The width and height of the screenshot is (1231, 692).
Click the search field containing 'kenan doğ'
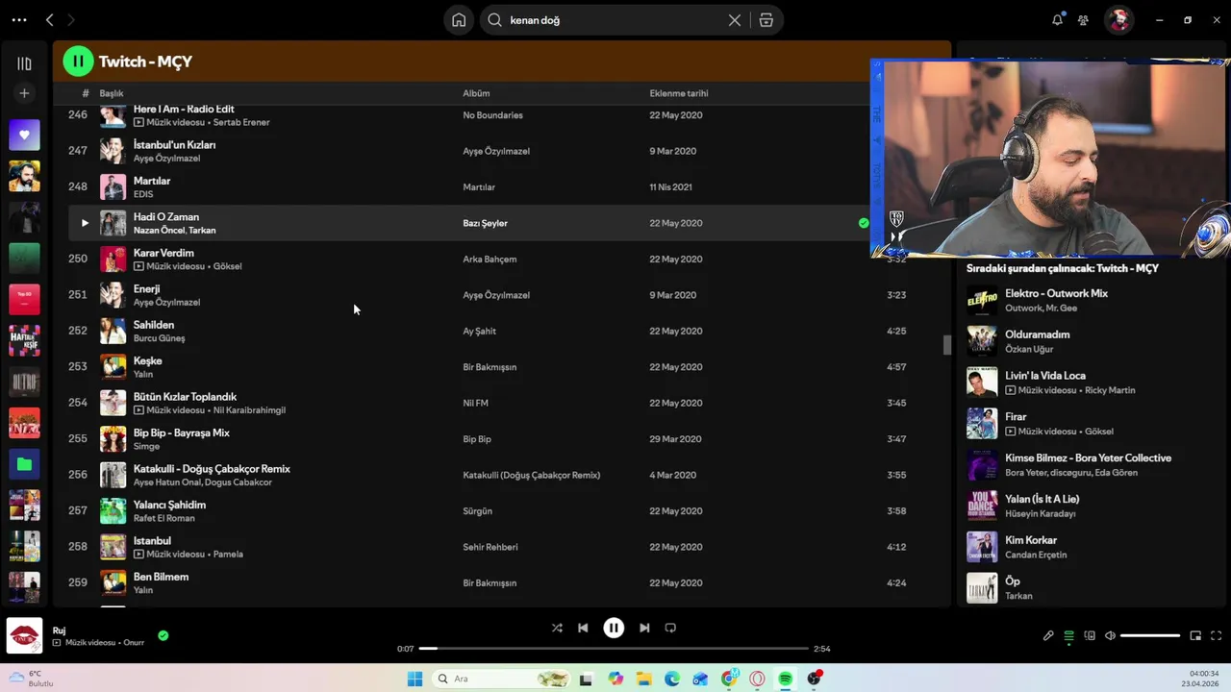click(615, 20)
